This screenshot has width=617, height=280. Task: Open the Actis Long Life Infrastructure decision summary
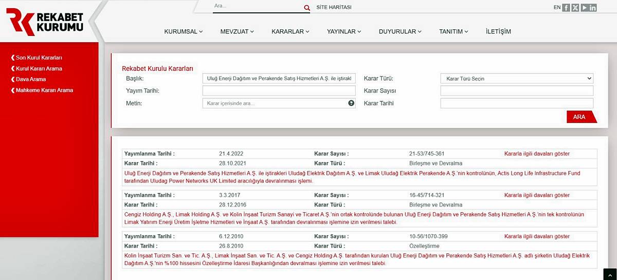pos(352,177)
